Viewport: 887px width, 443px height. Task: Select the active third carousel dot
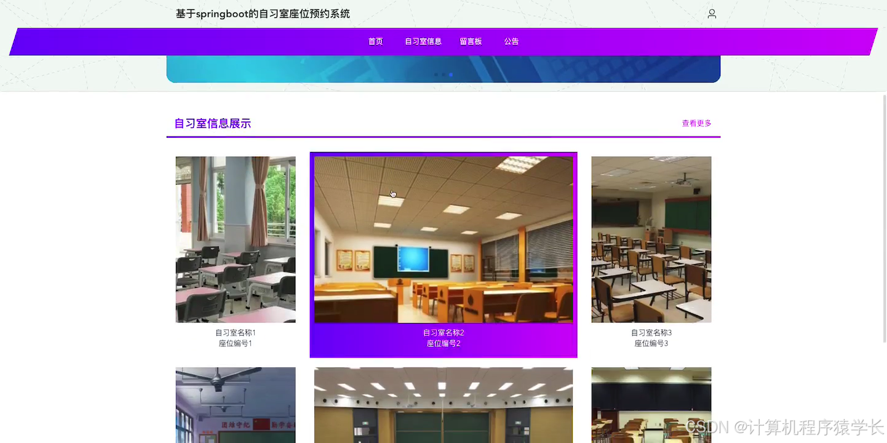point(451,74)
